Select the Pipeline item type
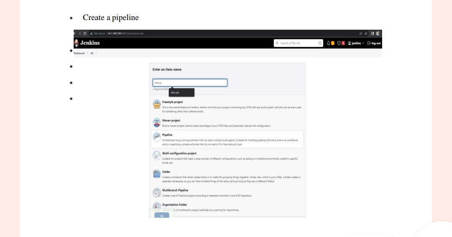 click(x=227, y=139)
